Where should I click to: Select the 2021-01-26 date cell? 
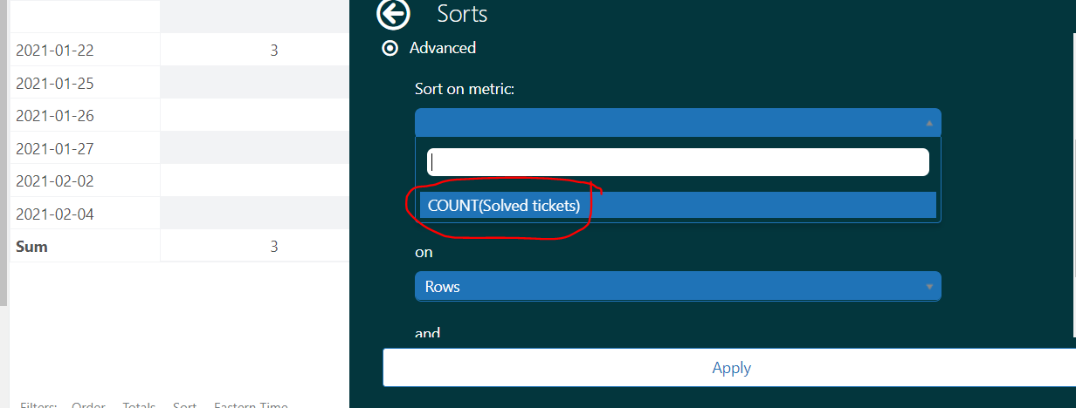(x=54, y=116)
